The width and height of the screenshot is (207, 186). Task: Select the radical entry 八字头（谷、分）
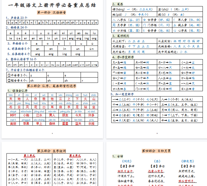pos(126,20)
